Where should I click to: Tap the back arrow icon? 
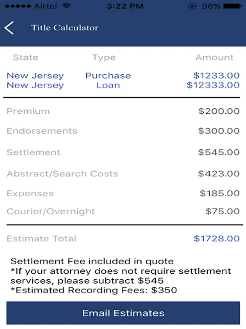pos(9,28)
